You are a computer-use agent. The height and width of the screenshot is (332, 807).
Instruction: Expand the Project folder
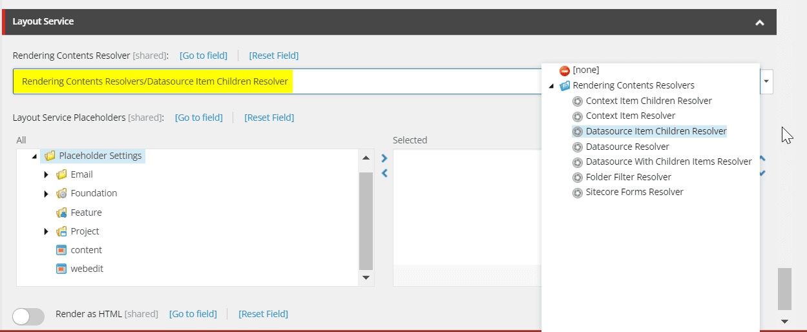[46, 232]
